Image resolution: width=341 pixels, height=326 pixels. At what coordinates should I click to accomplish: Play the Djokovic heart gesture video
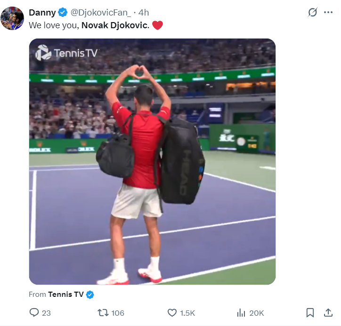[x=152, y=161]
